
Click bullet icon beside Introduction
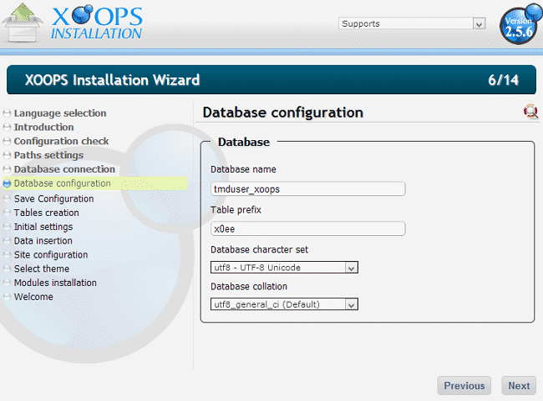(7, 128)
